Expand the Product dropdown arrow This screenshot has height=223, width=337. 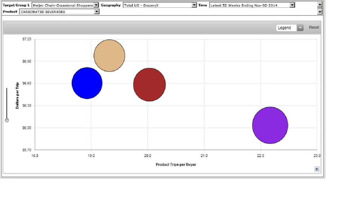97,12
